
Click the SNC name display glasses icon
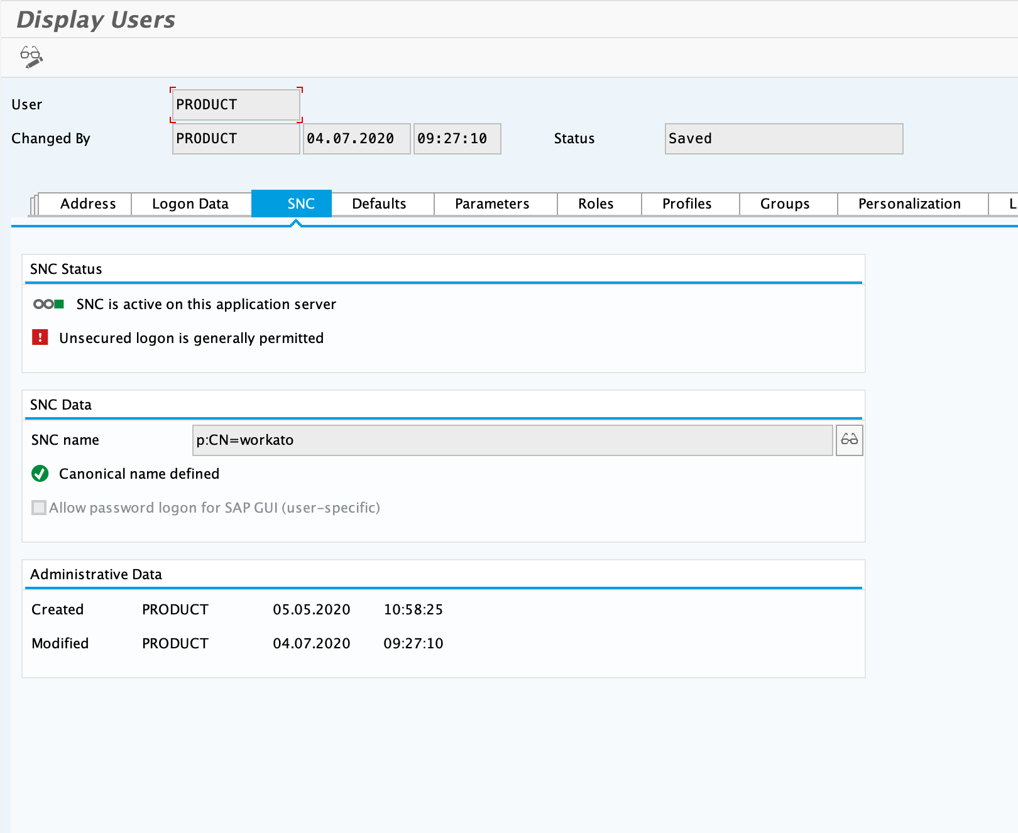coord(849,440)
